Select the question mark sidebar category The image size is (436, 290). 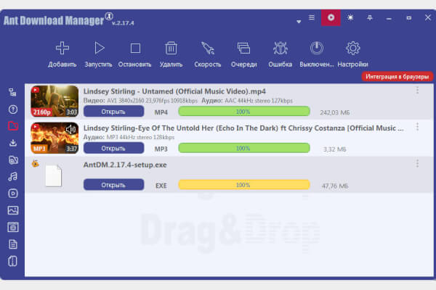(x=13, y=109)
